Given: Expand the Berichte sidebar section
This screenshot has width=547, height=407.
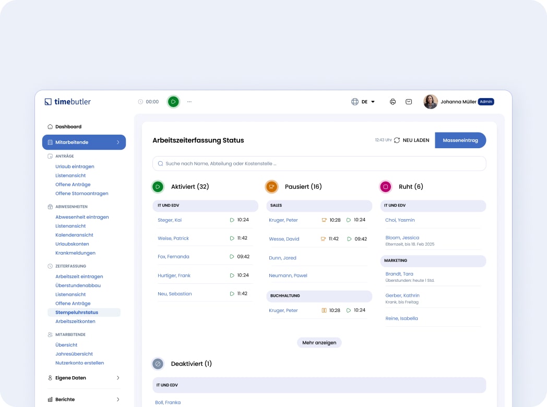Looking at the screenshot, I should pyautogui.click(x=84, y=399).
